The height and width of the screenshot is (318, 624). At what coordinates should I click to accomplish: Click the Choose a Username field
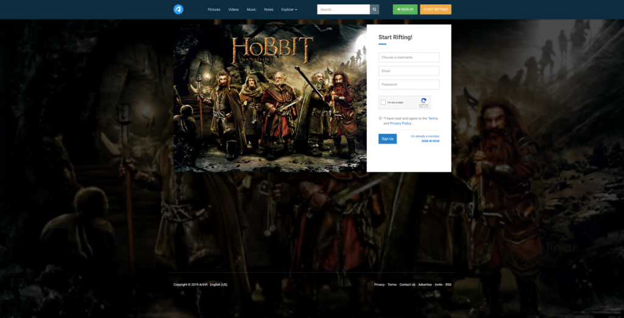[409, 57]
